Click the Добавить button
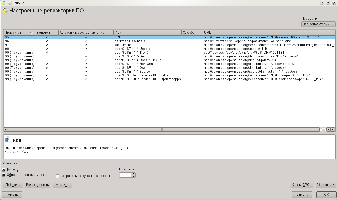 13,185
